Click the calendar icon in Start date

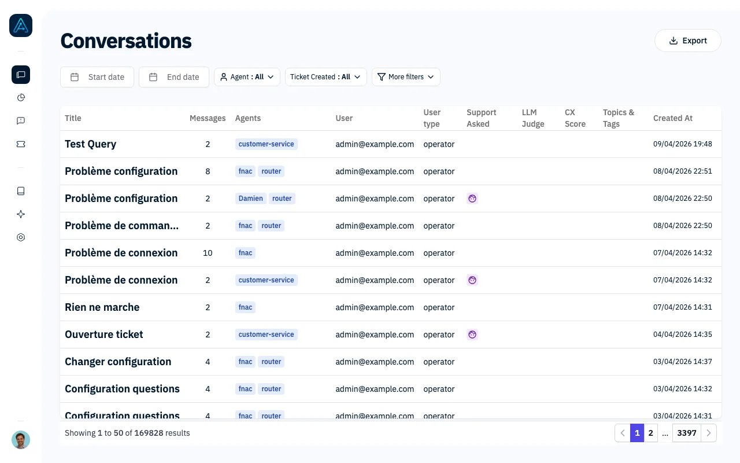point(75,77)
